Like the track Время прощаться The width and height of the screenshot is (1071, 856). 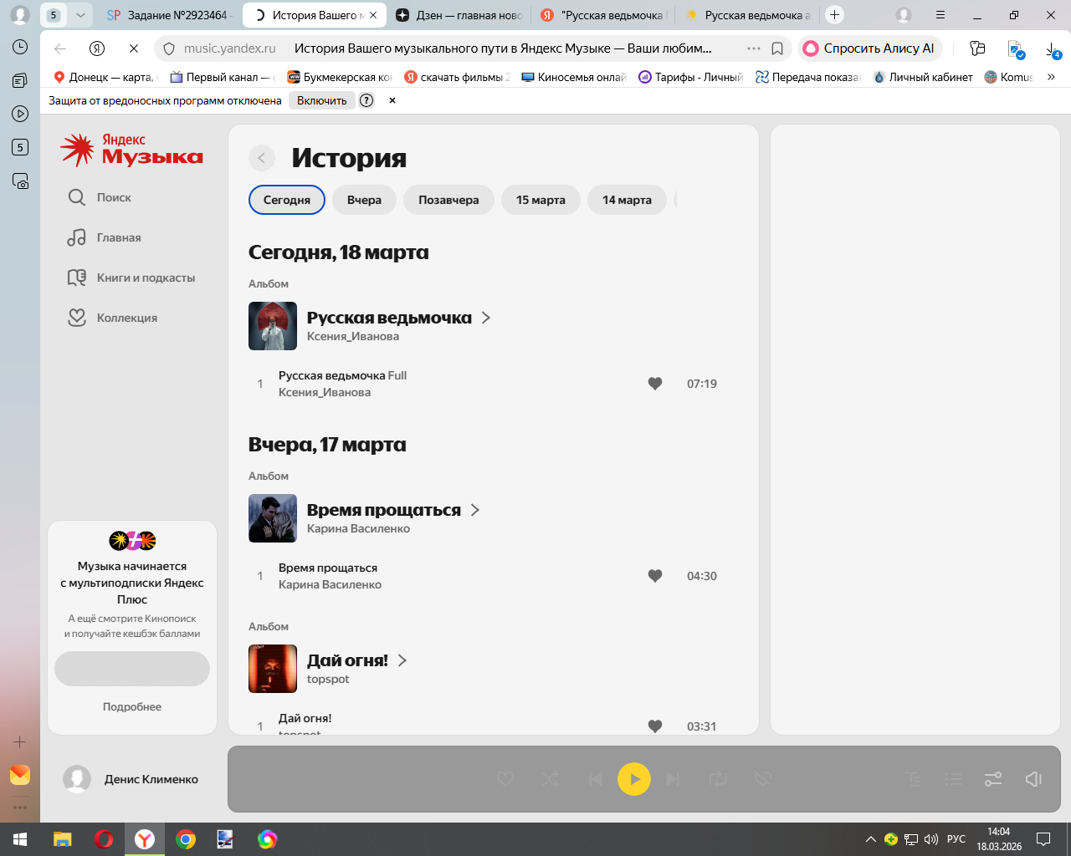click(x=655, y=576)
